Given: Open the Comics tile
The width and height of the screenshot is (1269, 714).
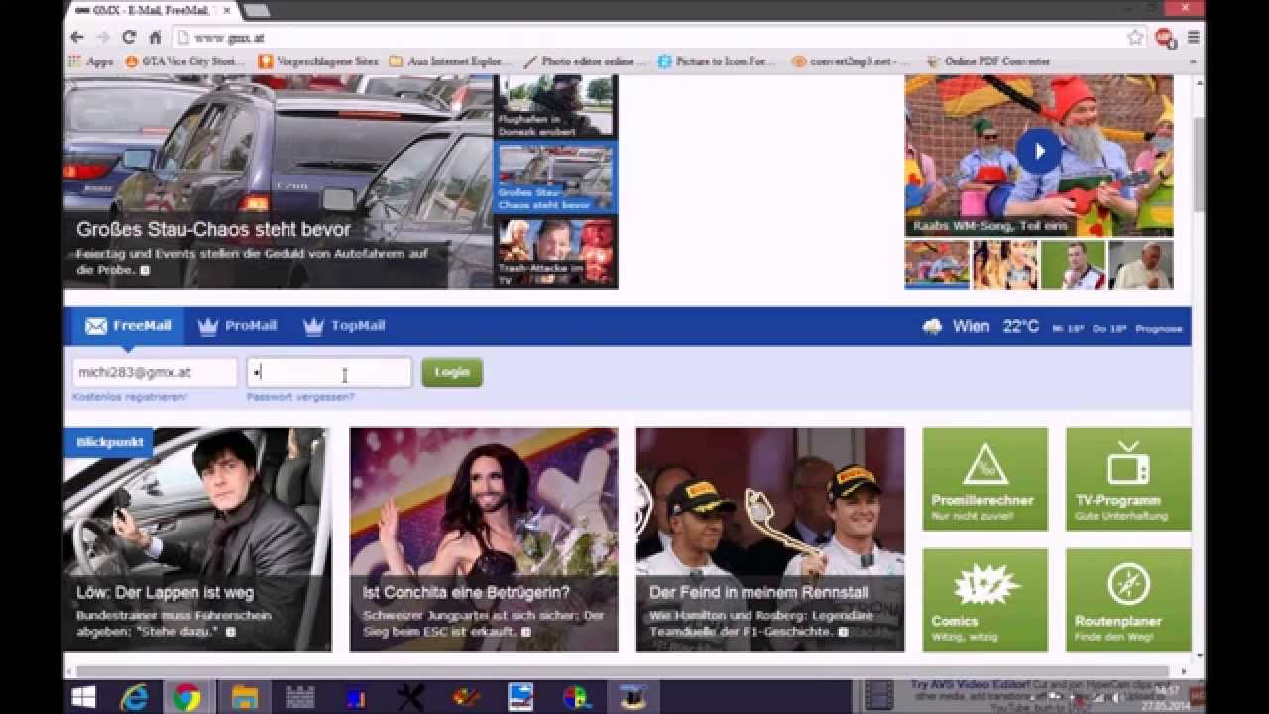Looking at the screenshot, I should coord(984,600).
